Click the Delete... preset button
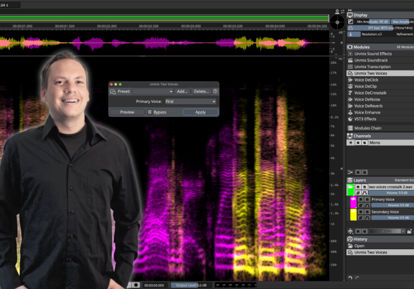414x289 pixels. [x=201, y=91]
